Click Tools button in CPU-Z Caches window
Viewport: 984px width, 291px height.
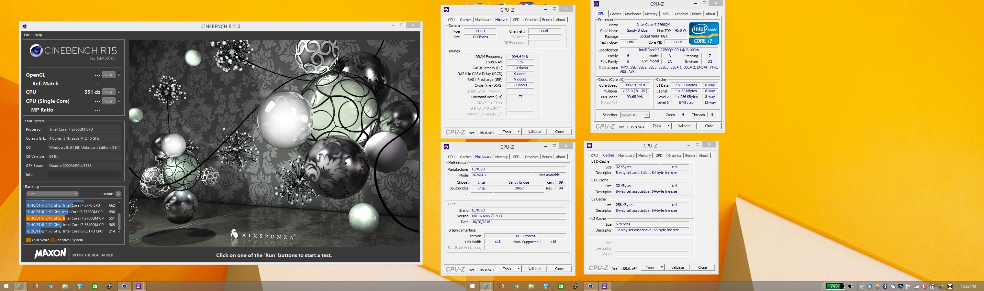click(x=650, y=267)
